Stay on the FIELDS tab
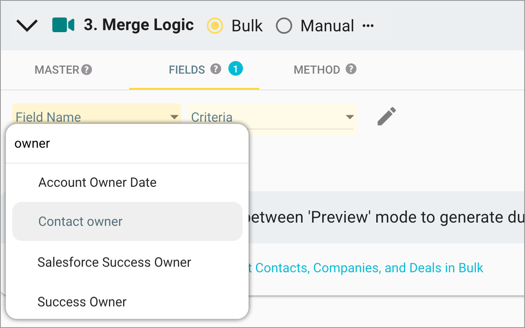The width and height of the screenshot is (525, 328). tap(187, 70)
